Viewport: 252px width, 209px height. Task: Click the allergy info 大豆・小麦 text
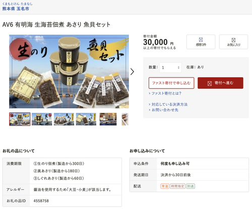click(73, 190)
